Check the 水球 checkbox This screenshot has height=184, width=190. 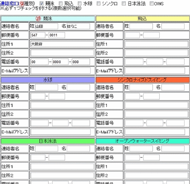pyautogui.click(x=80, y=4)
